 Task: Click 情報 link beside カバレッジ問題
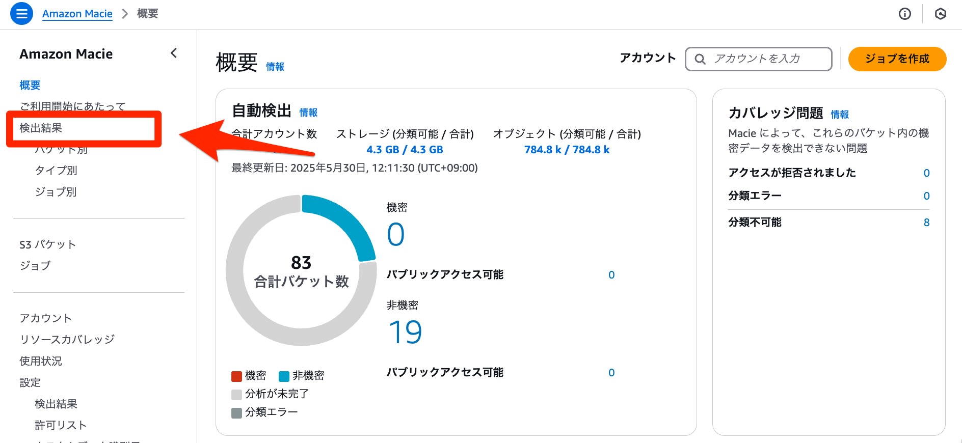[840, 115]
